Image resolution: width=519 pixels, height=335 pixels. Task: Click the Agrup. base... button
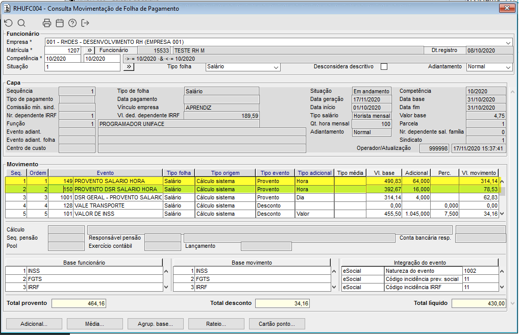(155, 324)
